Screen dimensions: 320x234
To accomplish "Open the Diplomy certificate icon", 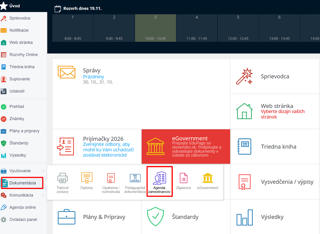I will coord(87,178).
